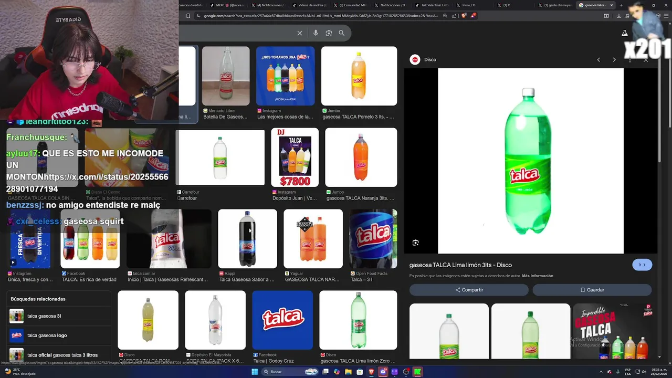Click the zoom magnifier icon in address bar
Screen dimensions: 672x378
(445, 16)
